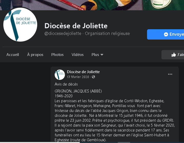The width and height of the screenshot is (184, 143).
Task: Click the Organisation religieuse category link
Action: [x=107, y=33]
